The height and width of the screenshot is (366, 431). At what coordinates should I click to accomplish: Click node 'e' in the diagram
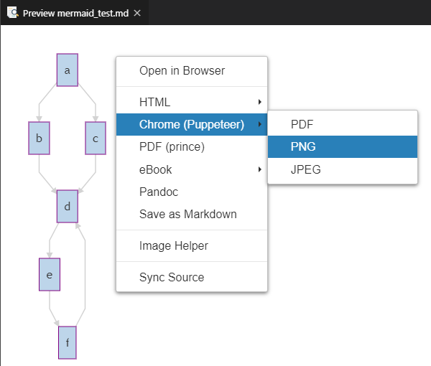[50, 274]
